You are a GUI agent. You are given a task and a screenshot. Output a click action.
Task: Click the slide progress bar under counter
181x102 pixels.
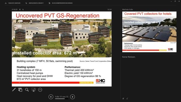(x=62, y=99)
